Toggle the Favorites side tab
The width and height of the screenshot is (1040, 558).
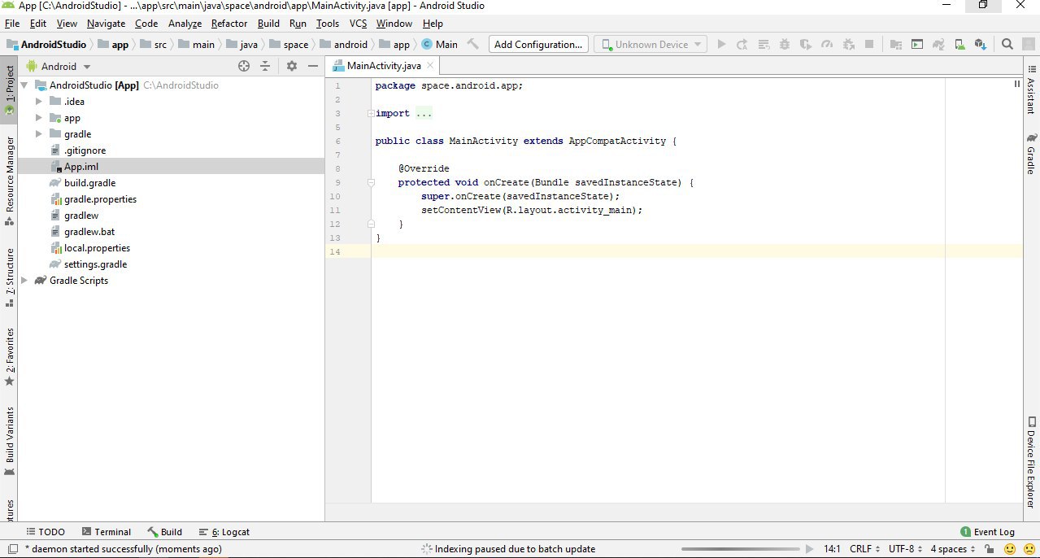tap(9, 356)
